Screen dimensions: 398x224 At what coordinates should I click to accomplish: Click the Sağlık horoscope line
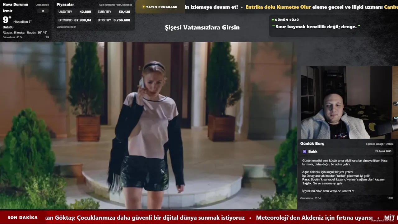click(323, 184)
